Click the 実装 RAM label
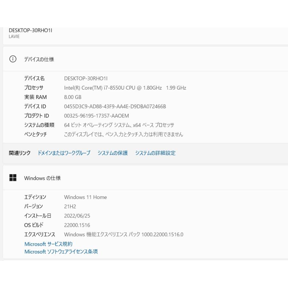The height and width of the screenshot is (288, 288). (x=36, y=97)
